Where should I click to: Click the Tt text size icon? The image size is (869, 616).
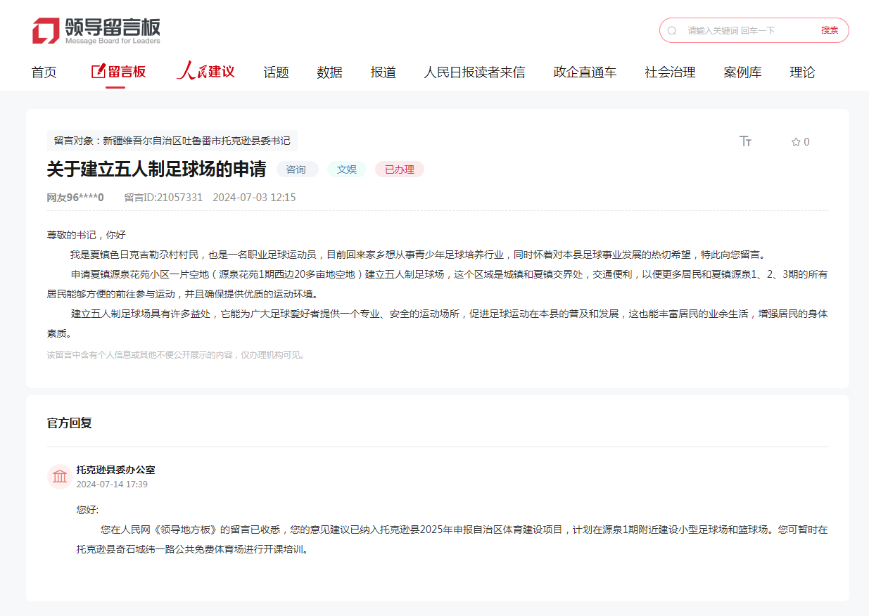(746, 141)
